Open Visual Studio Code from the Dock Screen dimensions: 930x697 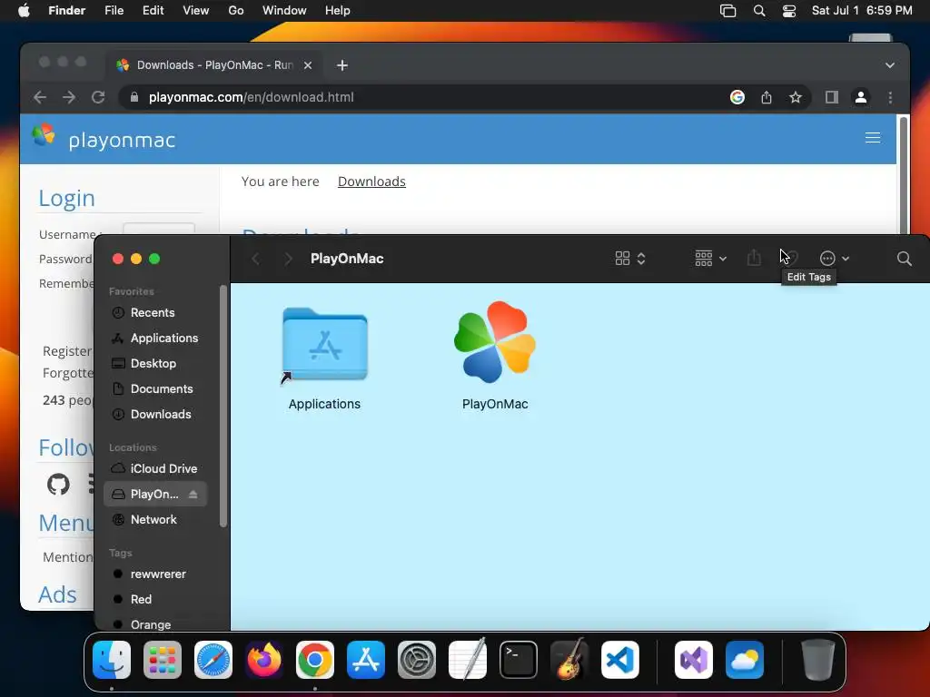[620, 660]
